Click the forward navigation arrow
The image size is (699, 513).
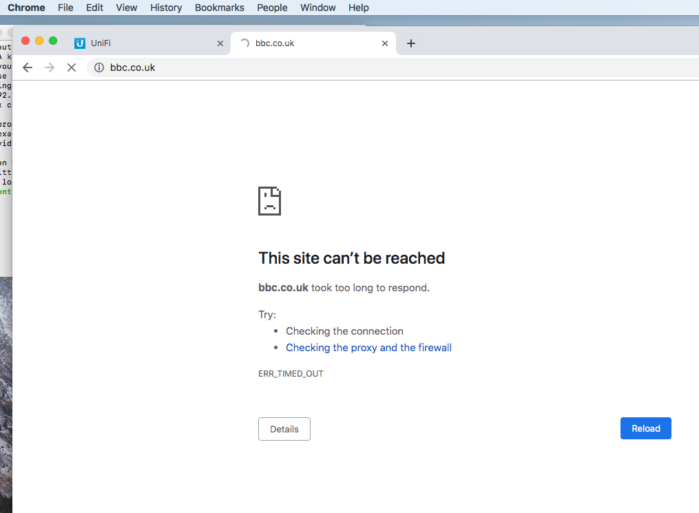50,67
